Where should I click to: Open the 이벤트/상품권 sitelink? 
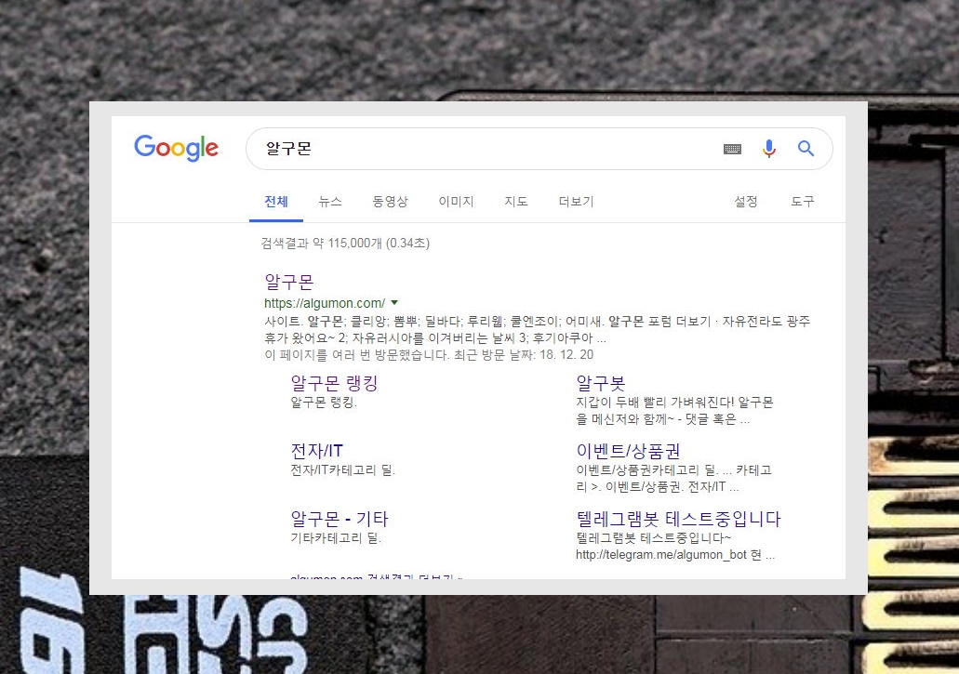point(628,451)
